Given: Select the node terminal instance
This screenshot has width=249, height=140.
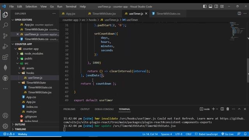Looking at the screenshot, I should pos(205,109).
